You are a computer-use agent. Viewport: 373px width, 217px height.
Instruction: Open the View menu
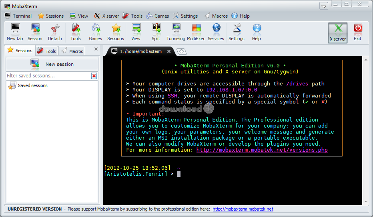(x=79, y=16)
